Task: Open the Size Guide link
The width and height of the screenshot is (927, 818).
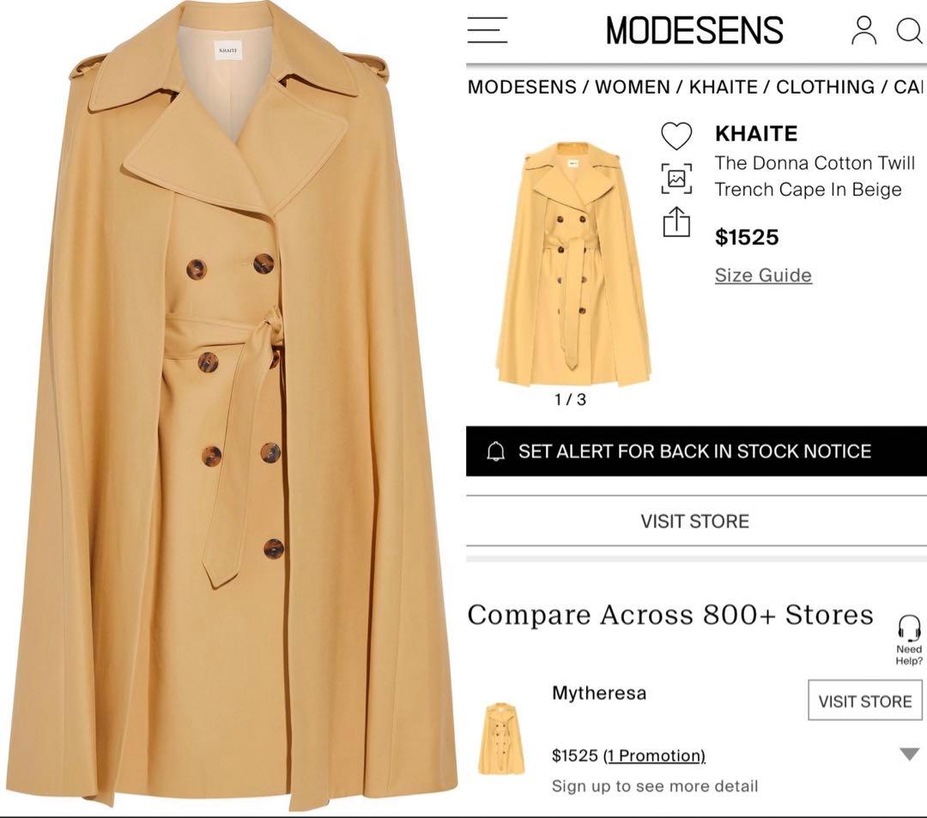Action: click(764, 275)
